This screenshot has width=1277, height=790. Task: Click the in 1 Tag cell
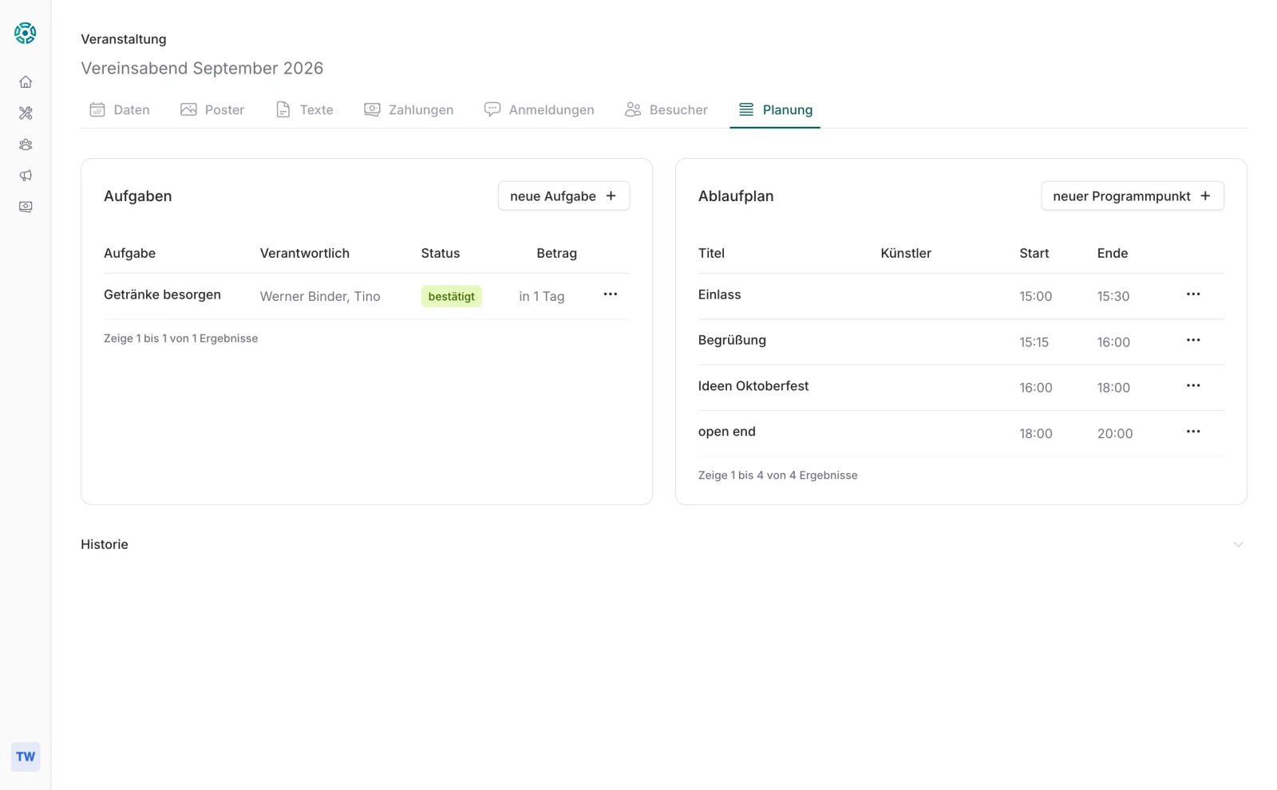coord(542,297)
